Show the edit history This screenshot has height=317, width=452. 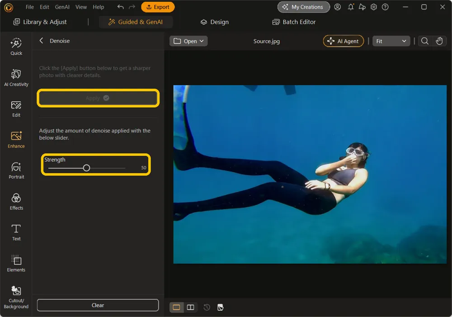[x=207, y=307]
